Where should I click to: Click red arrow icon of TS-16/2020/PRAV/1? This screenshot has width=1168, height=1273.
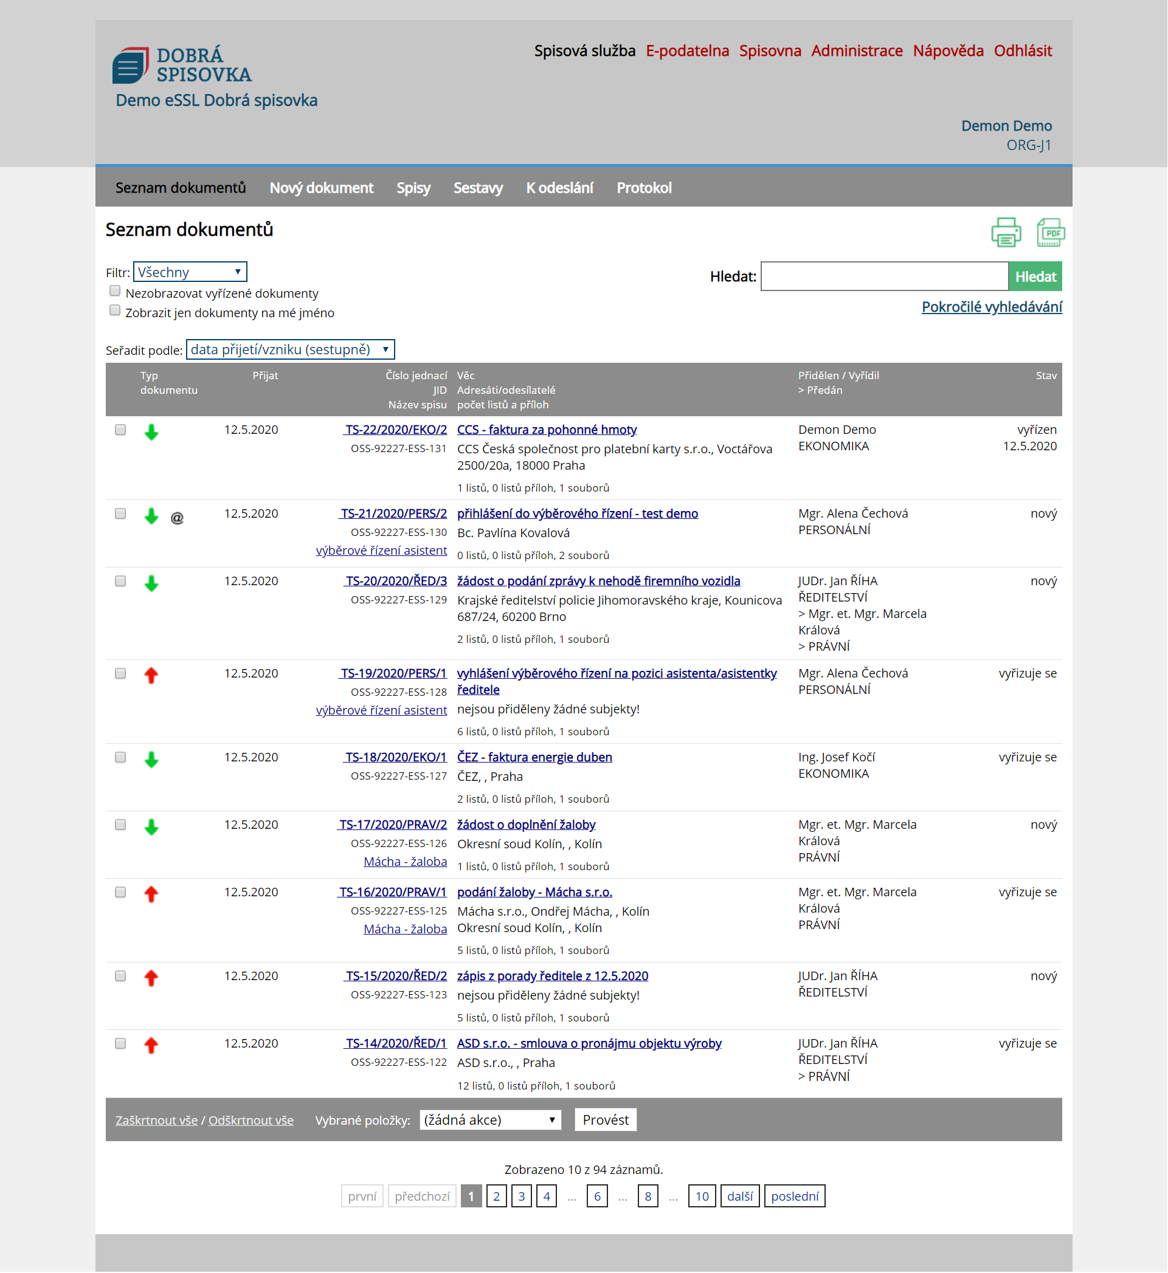pos(151,894)
